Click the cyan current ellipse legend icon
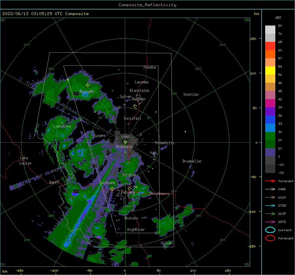 tap(270, 230)
